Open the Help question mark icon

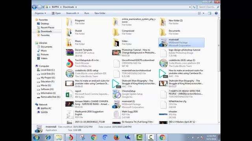click(216, 13)
